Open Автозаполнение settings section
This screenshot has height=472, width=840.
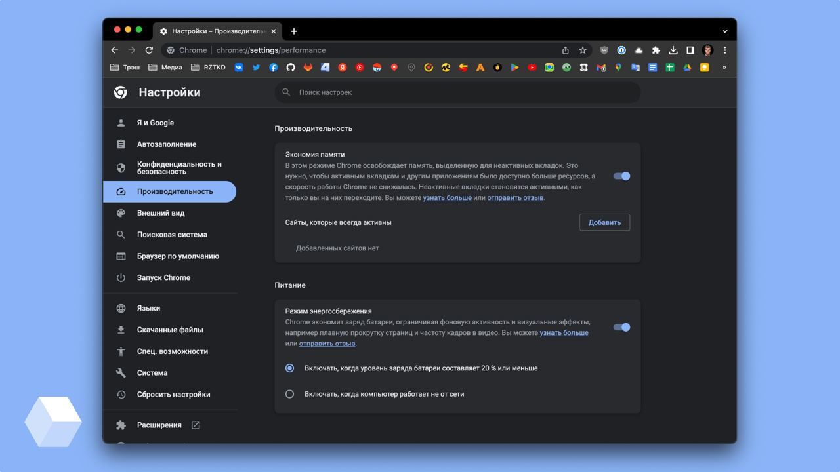[x=169, y=144]
